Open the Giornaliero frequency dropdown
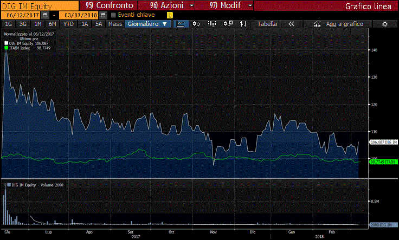The image size is (399, 240). tap(147, 24)
